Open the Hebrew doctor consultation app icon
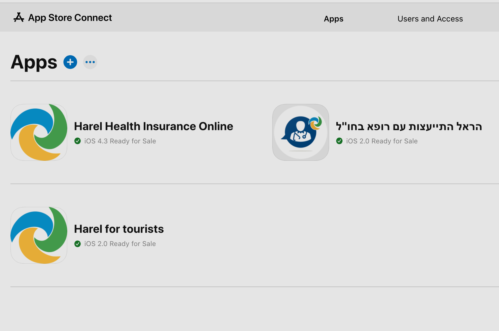Image resolution: width=499 pixels, height=331 pixels. click(x=301, y=132)
